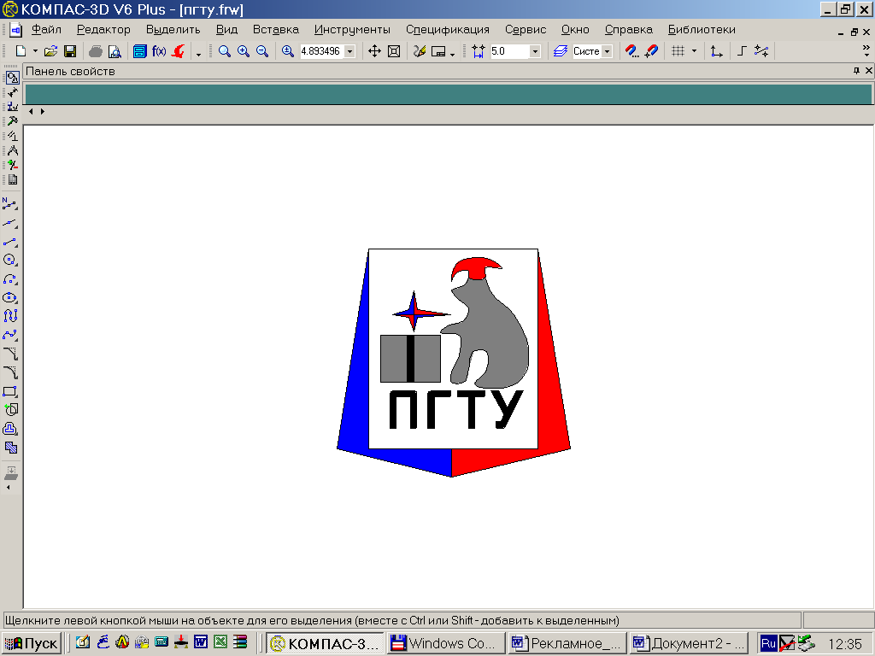Select the Parametrization panel icon

coord(12,136)
